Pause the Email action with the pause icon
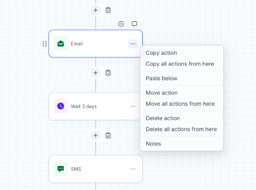 121,24
